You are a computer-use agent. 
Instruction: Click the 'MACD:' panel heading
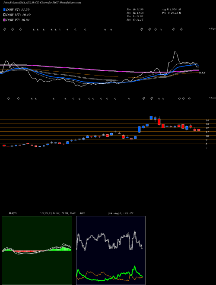tap(13, 213)
